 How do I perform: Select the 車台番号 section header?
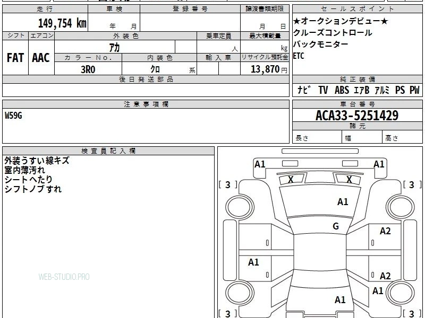pyautogui.click(x=357, y=104)
